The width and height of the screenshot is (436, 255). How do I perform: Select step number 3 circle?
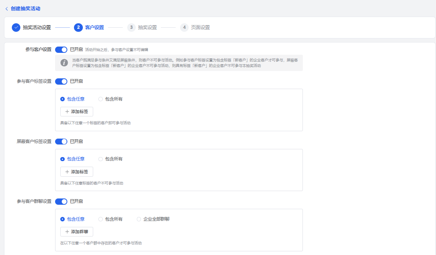131,27
